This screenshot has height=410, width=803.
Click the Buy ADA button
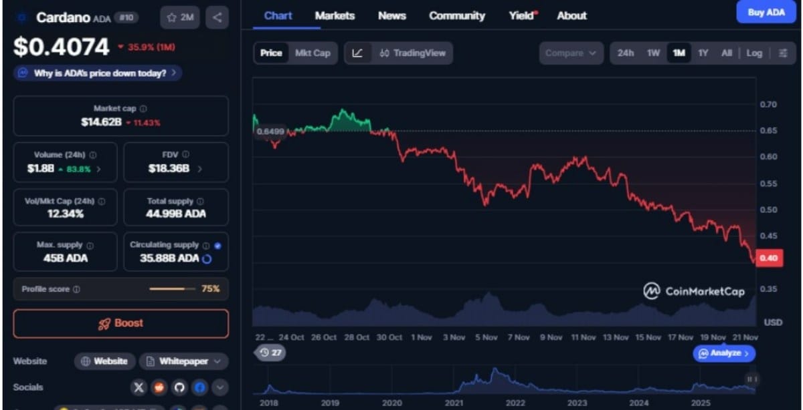[x=766, y=12]
